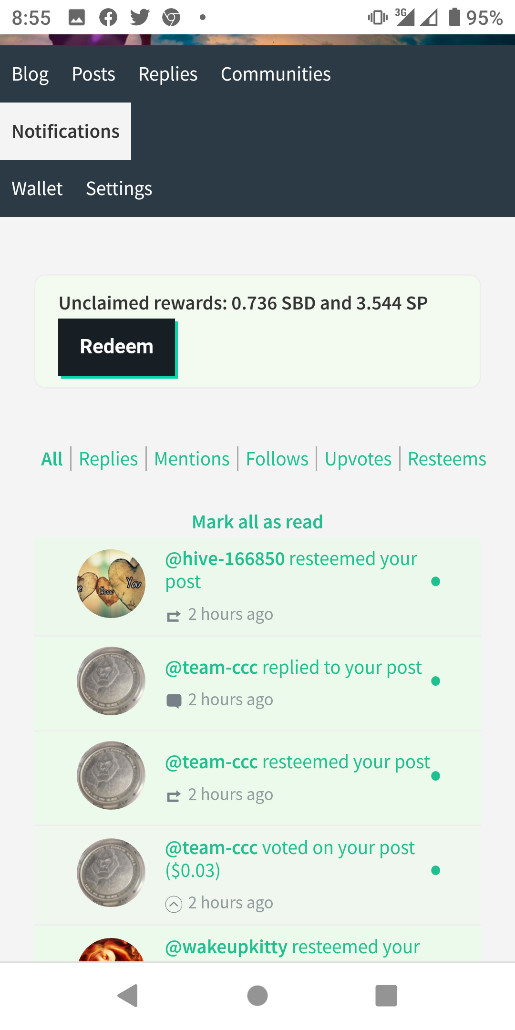The image size is (515, 1030).
Task: Tap the recent apps square icon
Action: [386, 996]
